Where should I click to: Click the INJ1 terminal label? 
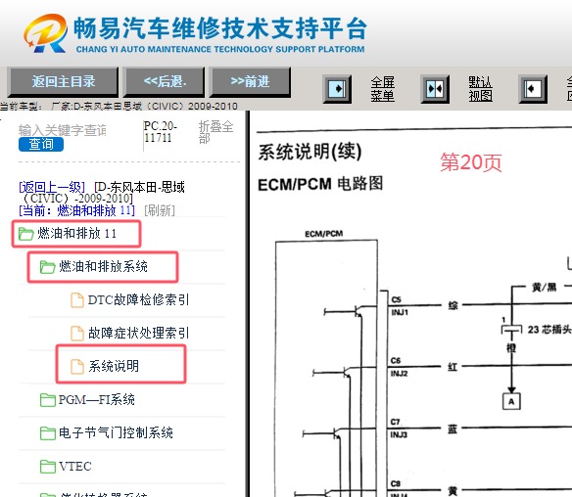pyautogui.click(x=400, y=312)
